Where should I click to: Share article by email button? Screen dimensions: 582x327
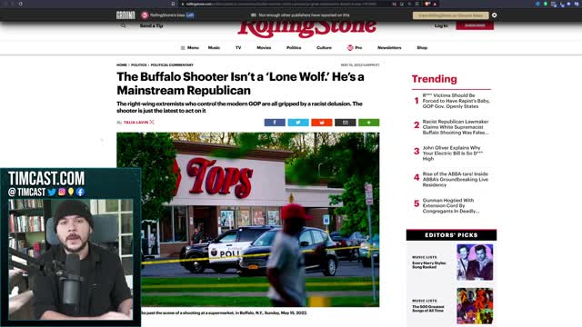346,123
